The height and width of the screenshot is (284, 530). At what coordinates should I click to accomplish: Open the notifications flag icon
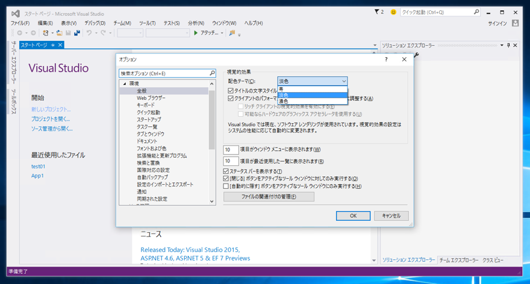tap(376, 12)
